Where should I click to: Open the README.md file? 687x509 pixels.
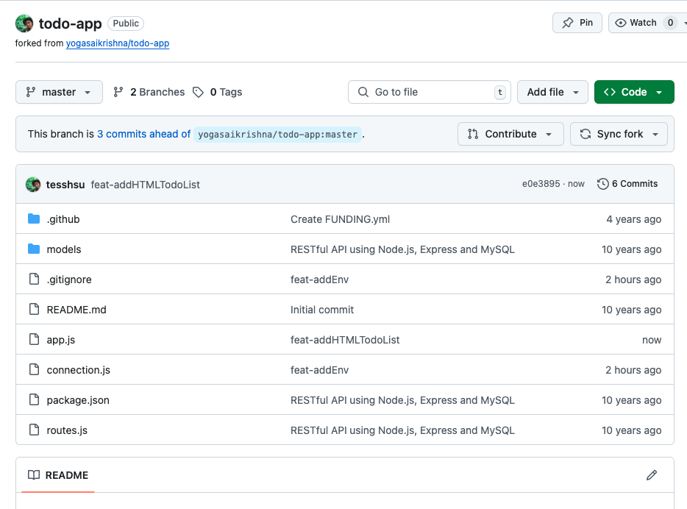pos(76,310)
